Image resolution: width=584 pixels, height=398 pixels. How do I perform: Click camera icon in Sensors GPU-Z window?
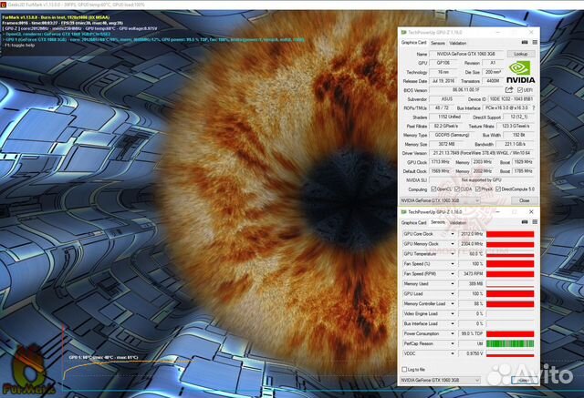(x=525, y=222)
